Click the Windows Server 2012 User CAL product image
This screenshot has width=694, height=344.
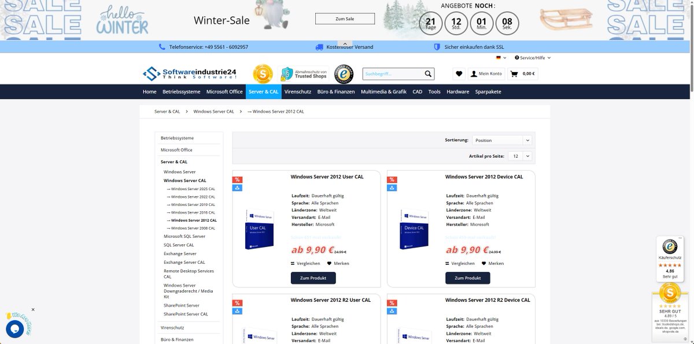coord(260,229)
